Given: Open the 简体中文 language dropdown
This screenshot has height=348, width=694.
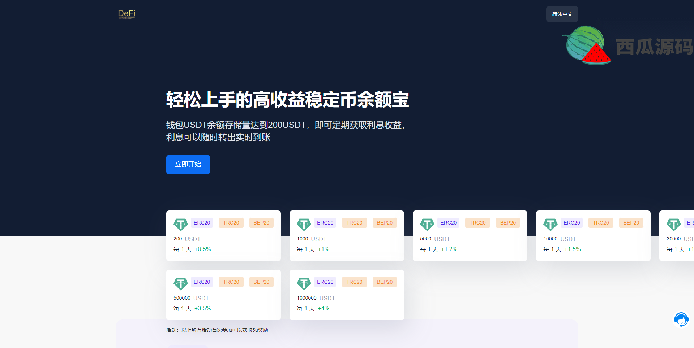Looking at the screenshot, I should coord(562,14).
